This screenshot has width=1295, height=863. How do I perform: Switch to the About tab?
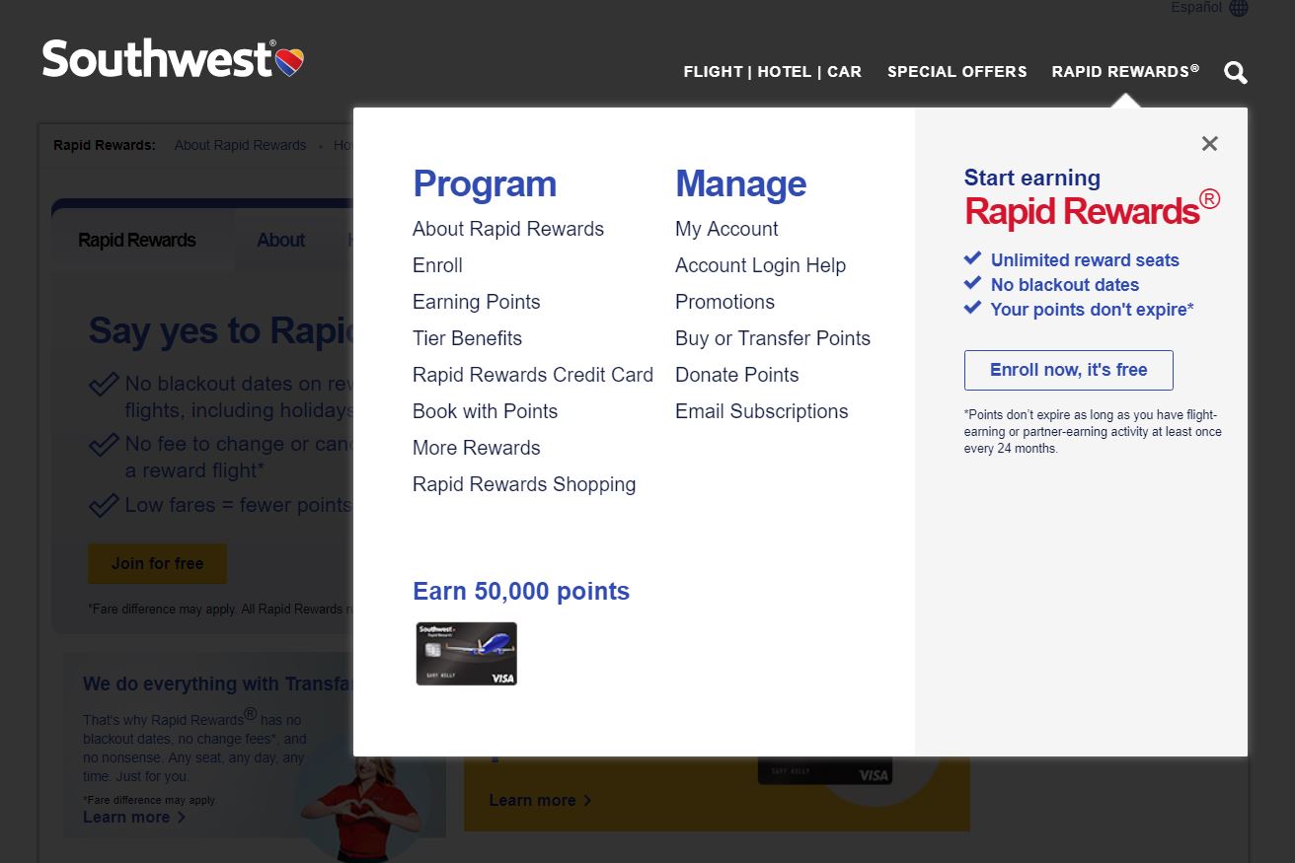click(280, 241)
